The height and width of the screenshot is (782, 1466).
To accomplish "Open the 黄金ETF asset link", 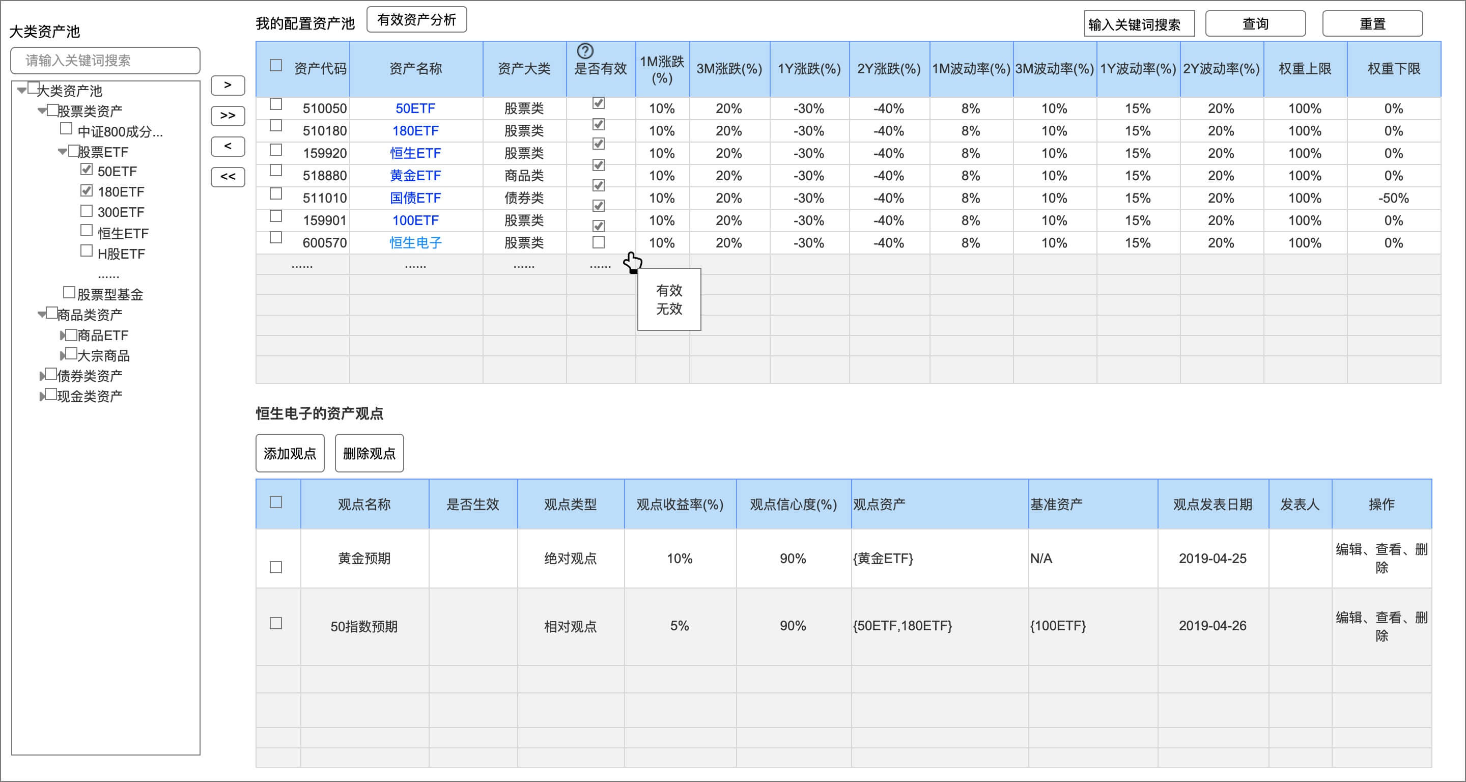I will pos(416,175).
